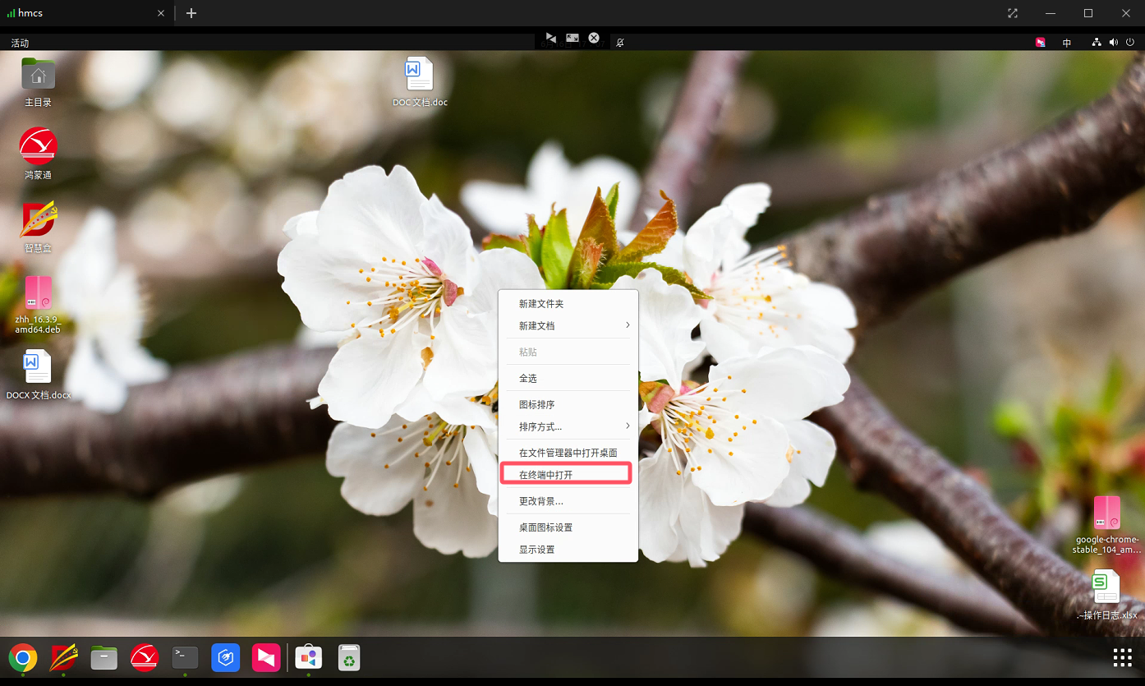This screenshot has width=1145, height=686.
Task: Open the power system menu
Action: (x=1130, y=42)
